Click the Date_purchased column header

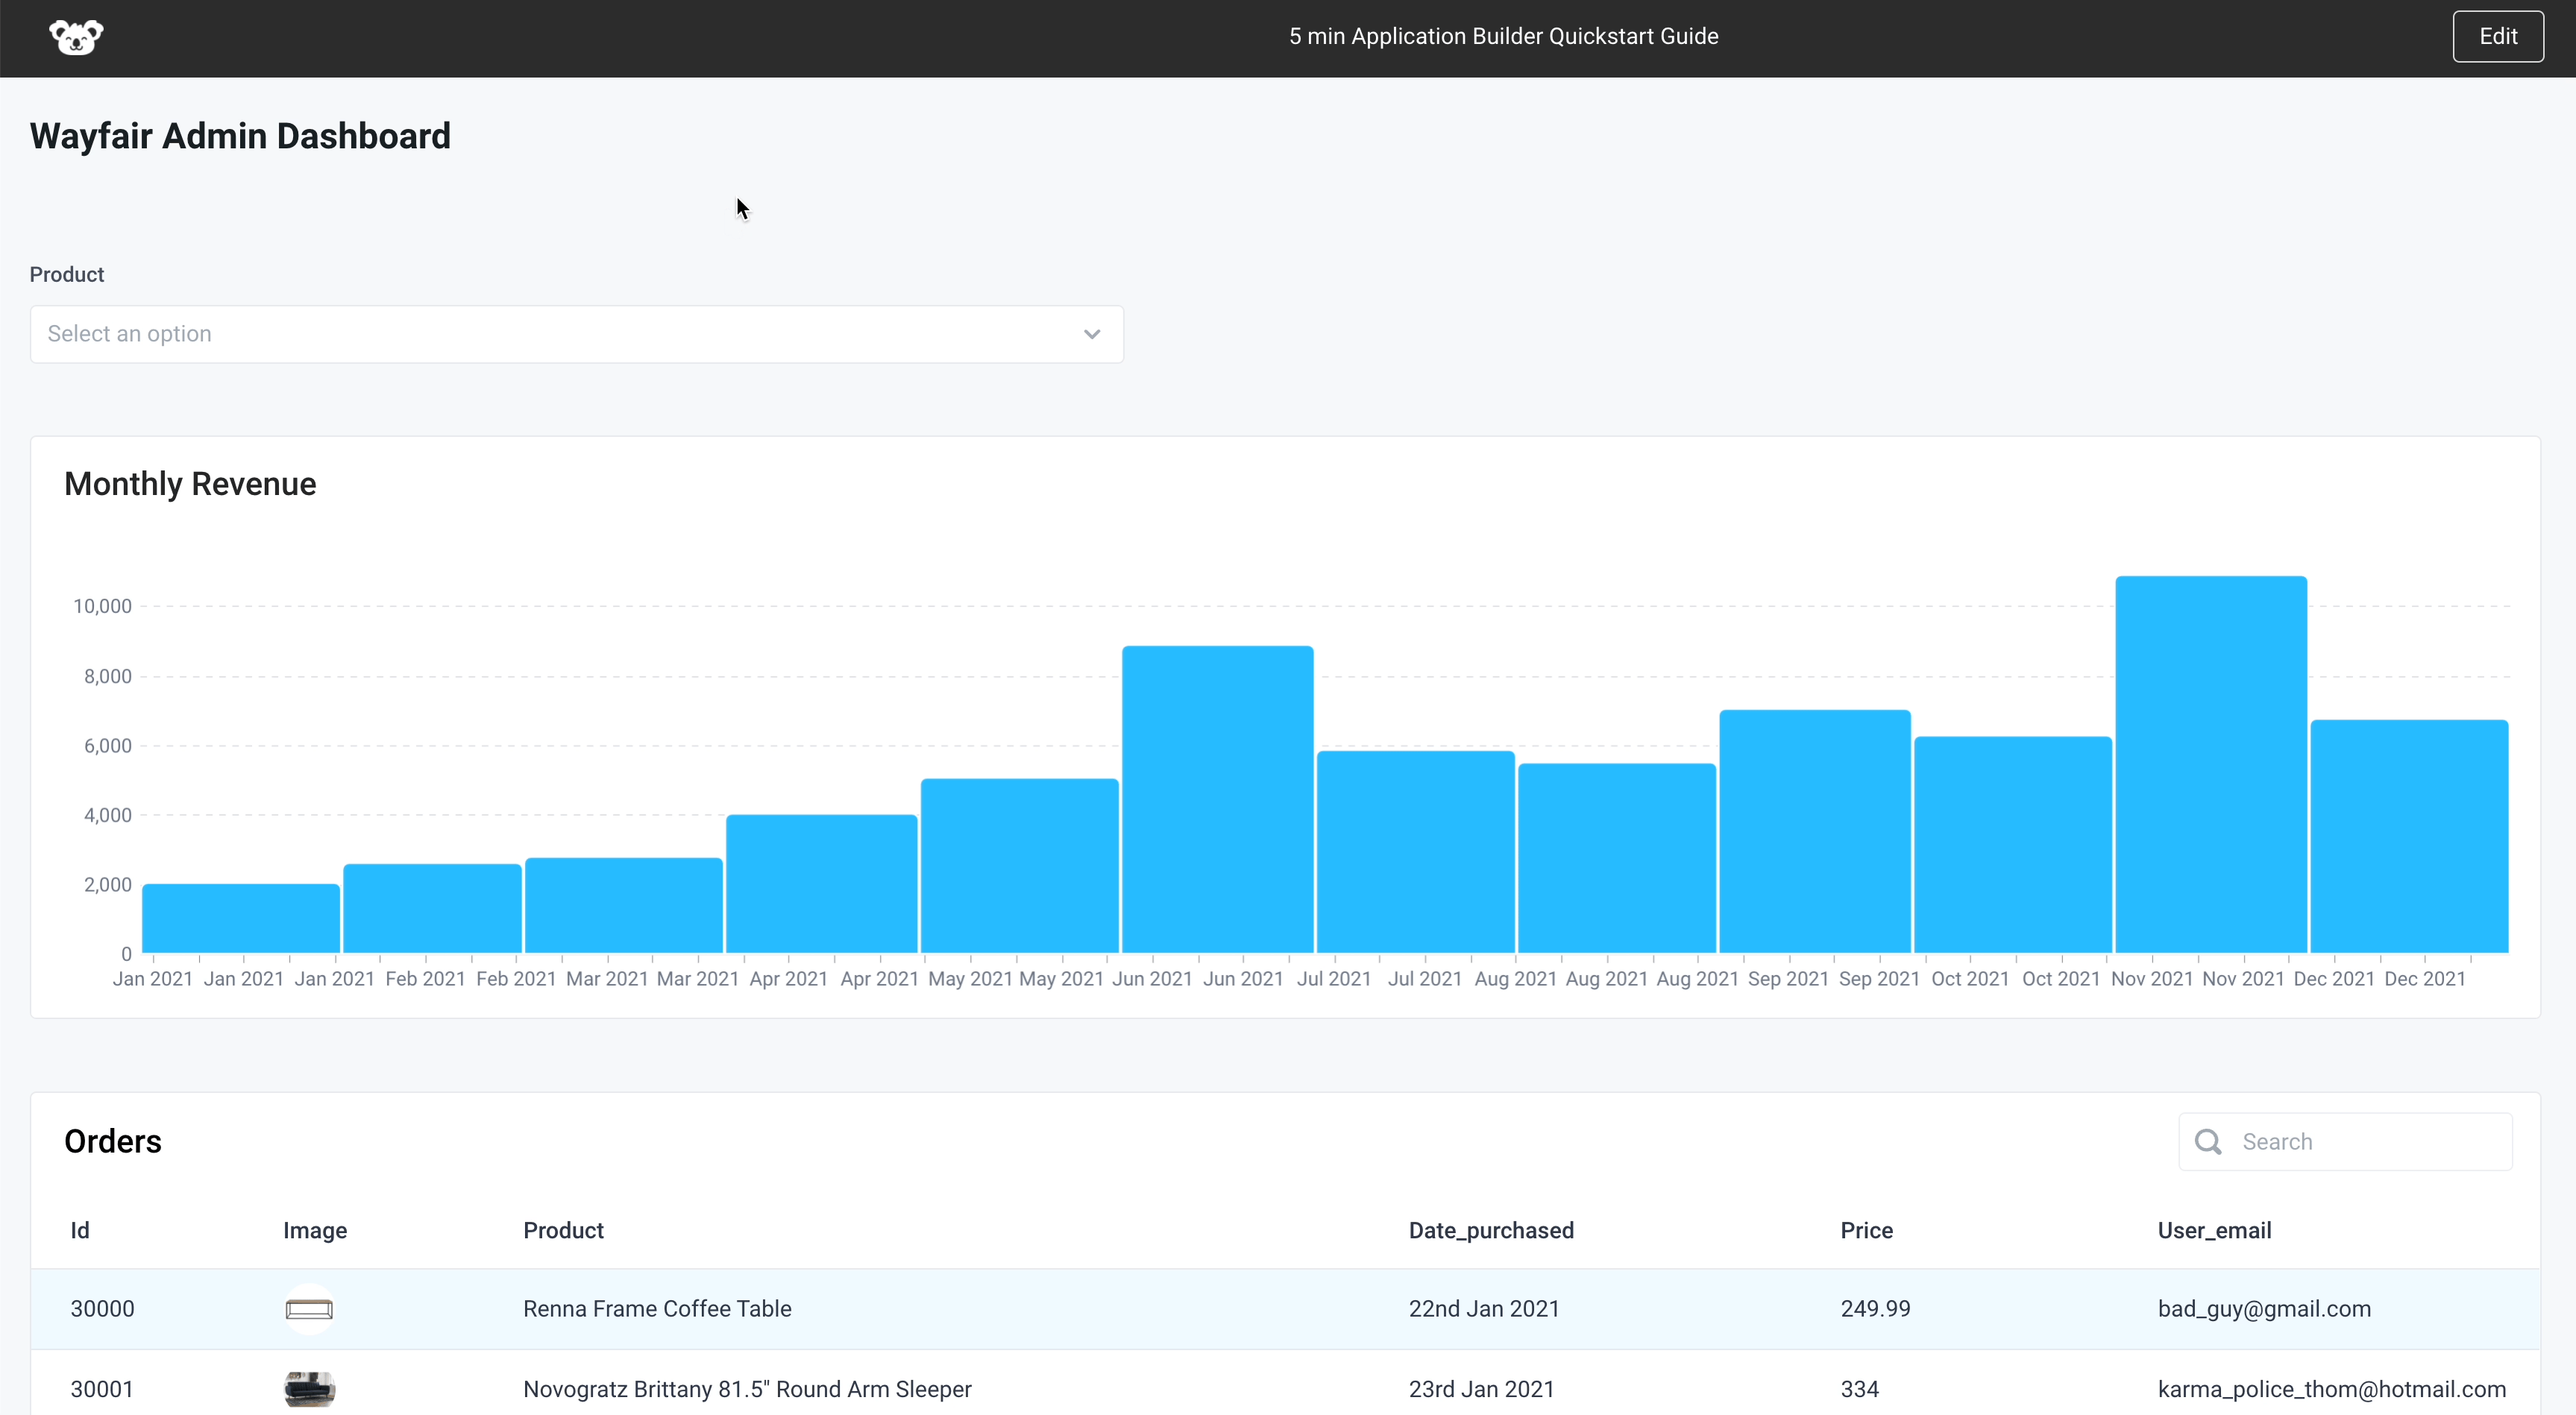[x=1490, y=1230]
